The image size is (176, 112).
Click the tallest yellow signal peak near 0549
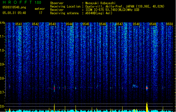pos(147,107)
